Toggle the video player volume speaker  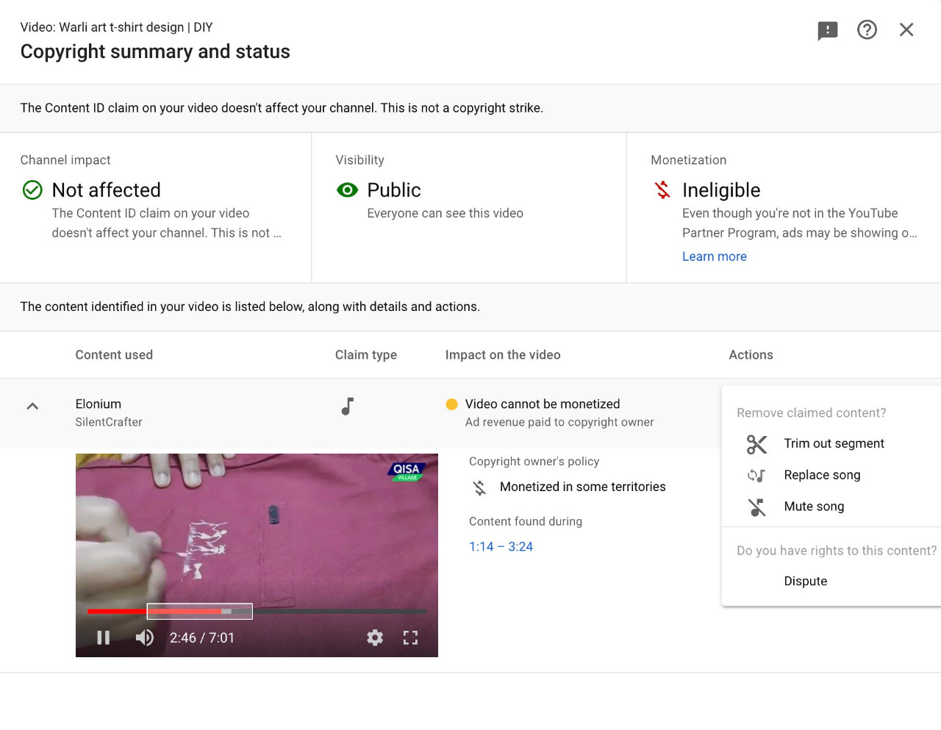pyautogui.click(x=145, y=637)
